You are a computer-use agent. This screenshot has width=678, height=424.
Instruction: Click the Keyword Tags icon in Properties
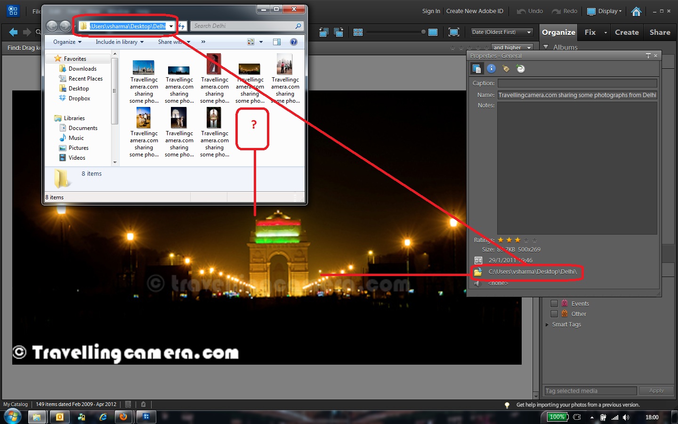506,68
